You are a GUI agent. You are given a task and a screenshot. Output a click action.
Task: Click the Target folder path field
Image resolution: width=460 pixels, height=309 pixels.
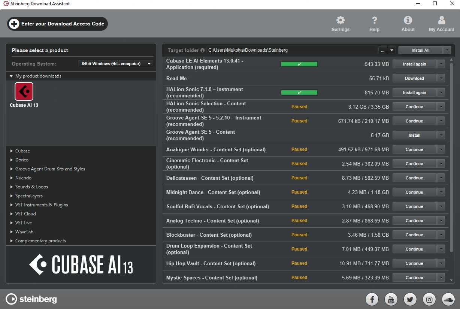pos(292,50)
